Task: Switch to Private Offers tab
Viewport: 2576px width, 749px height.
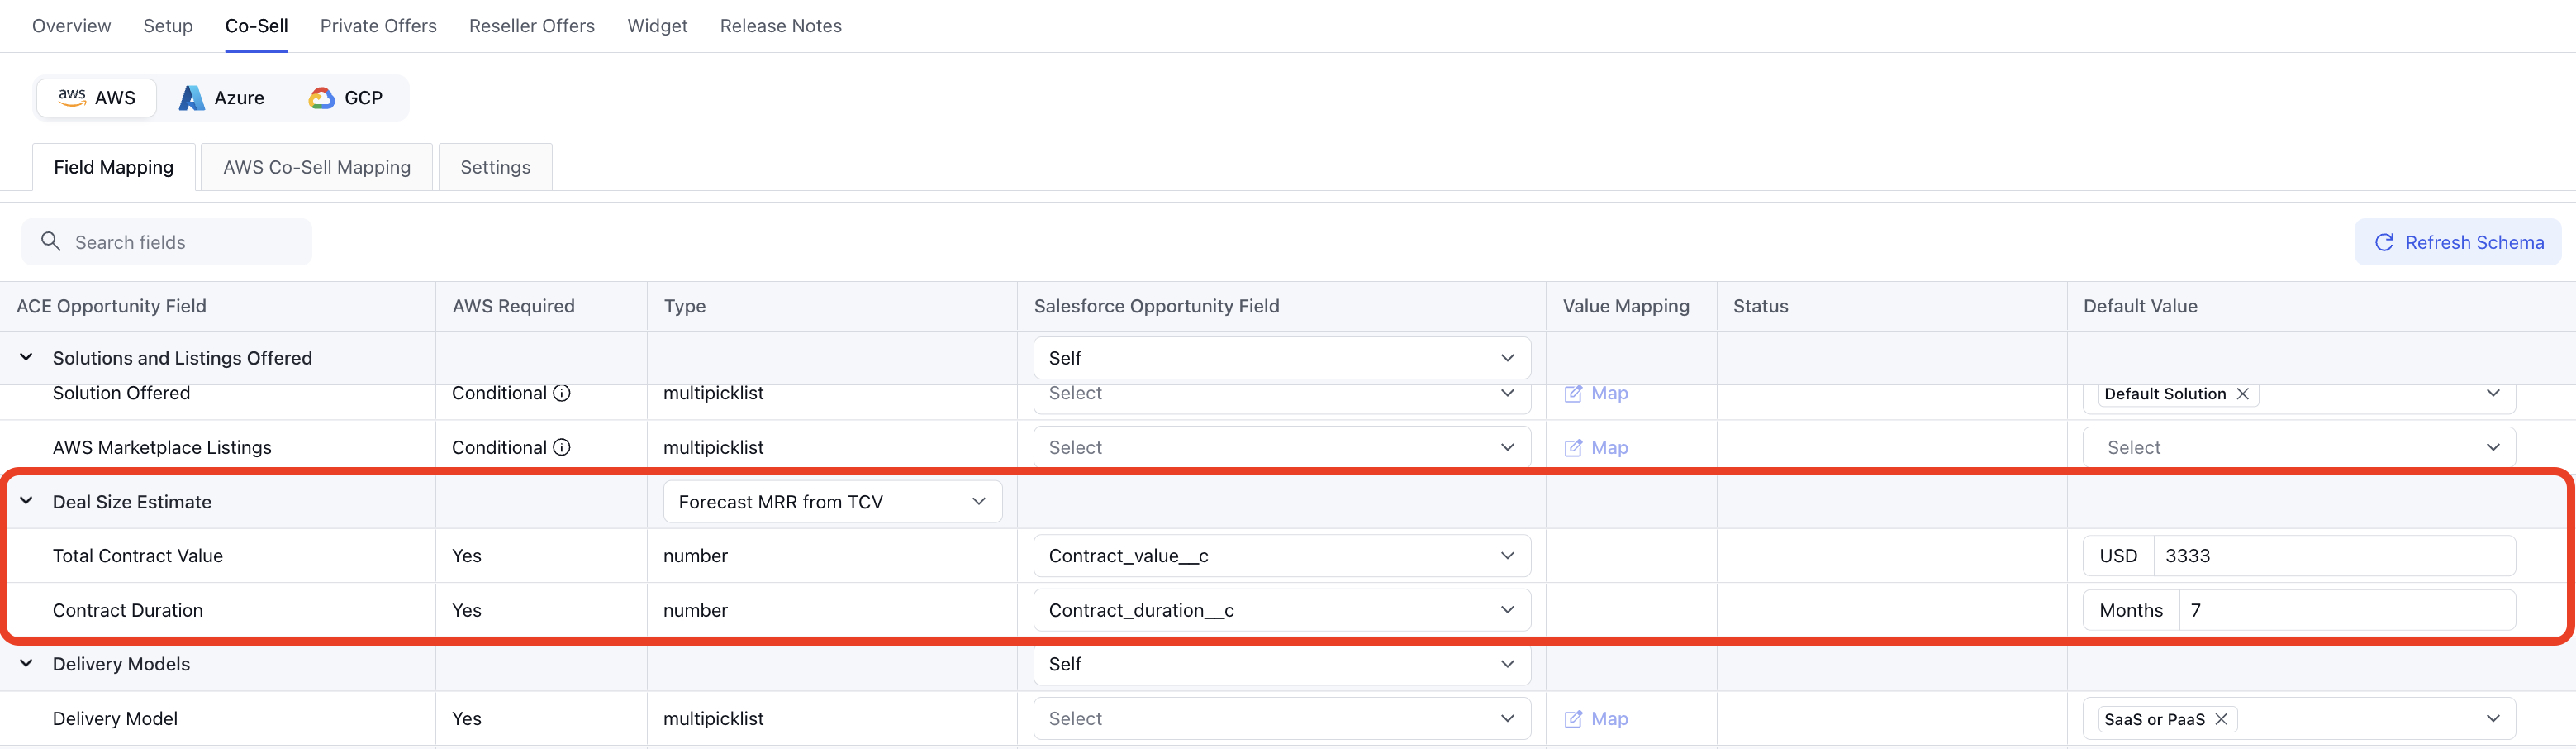Action: (378, 26)
